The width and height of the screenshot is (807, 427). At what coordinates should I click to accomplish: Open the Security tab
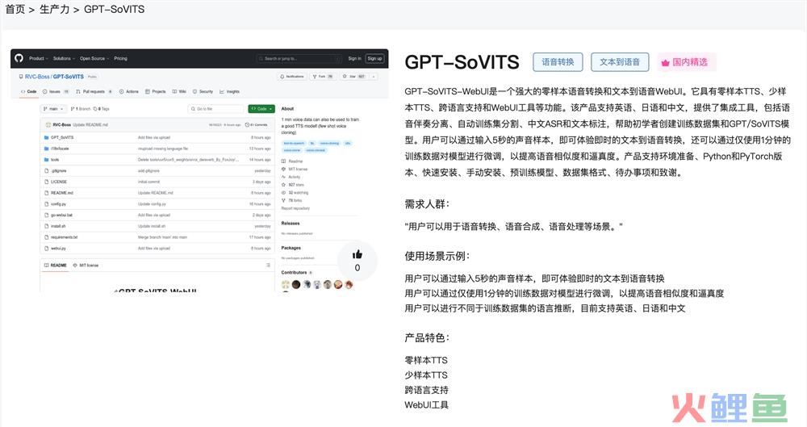pyautogui.click(x=203, y=92)
